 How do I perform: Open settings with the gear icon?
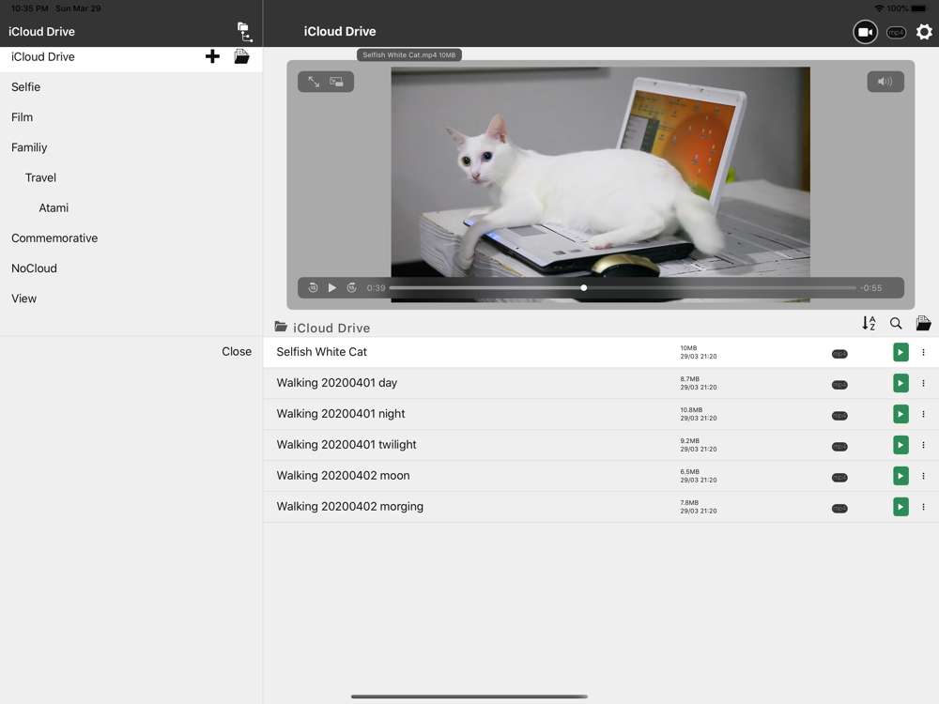pos(924,32)
